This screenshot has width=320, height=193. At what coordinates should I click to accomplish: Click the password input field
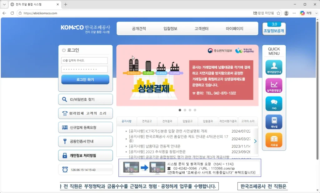84,69
